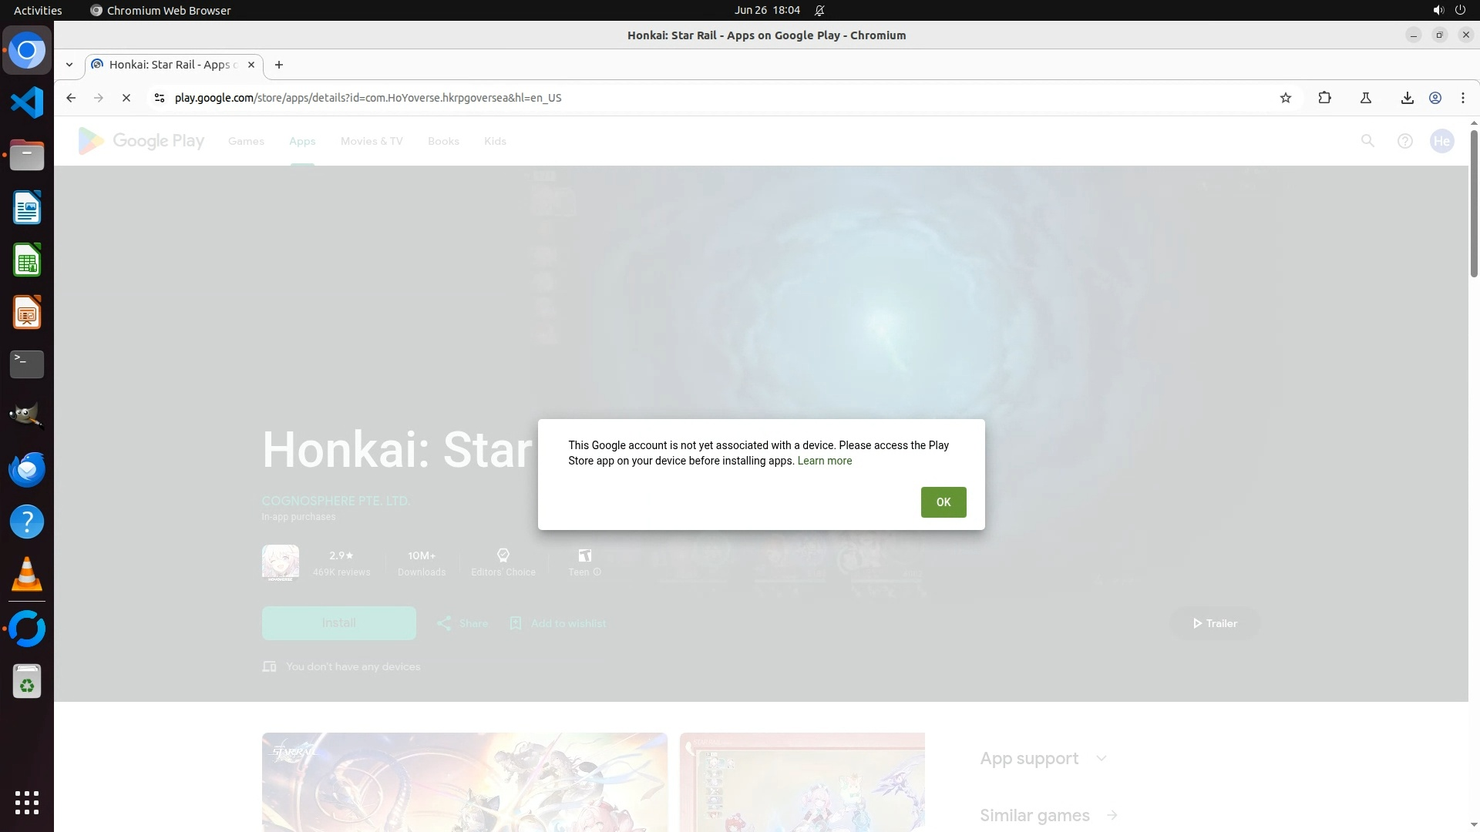Expand the tab search dropdown

(69, 65)
